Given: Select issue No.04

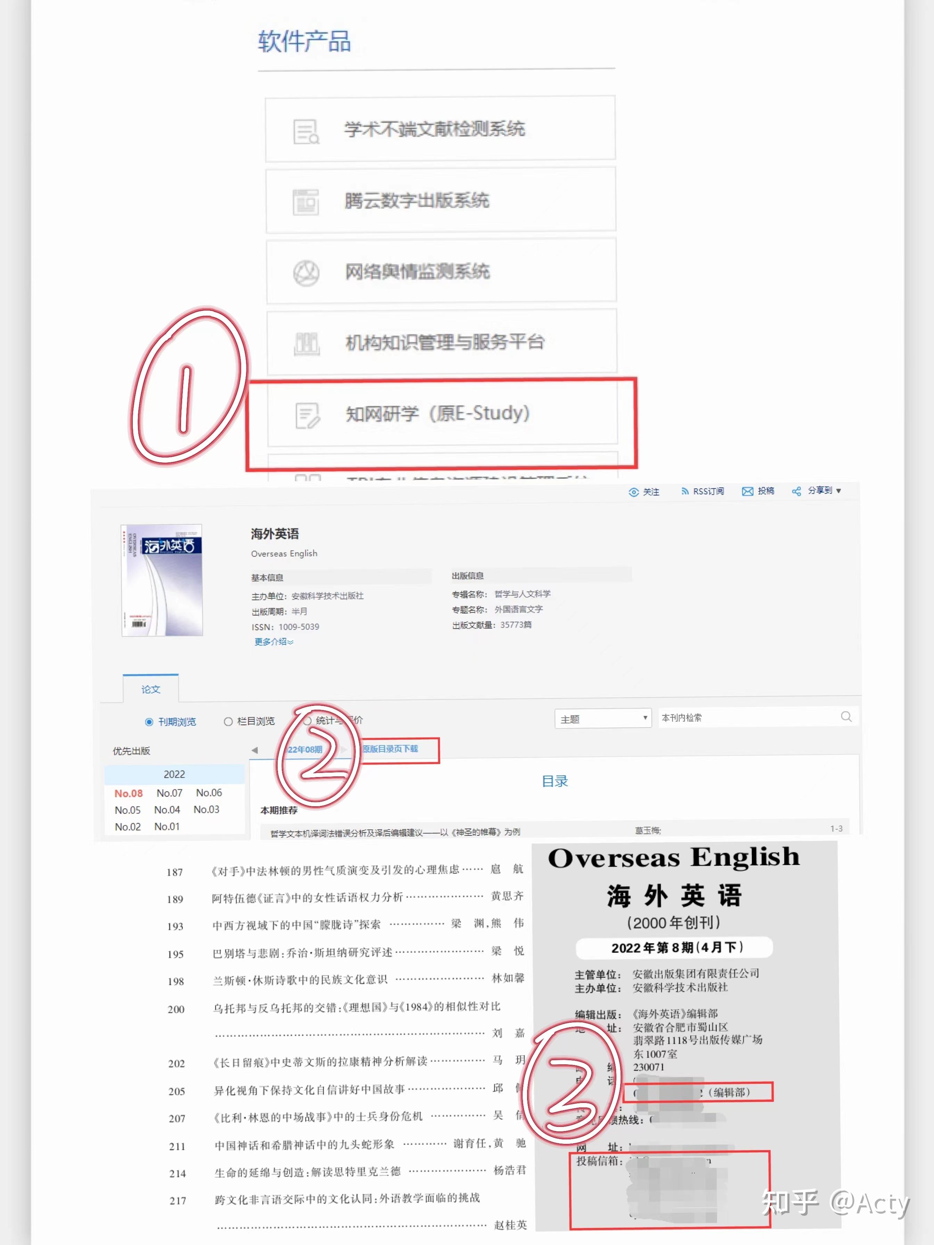Looking at the screenshot, I should click(167, 809).
